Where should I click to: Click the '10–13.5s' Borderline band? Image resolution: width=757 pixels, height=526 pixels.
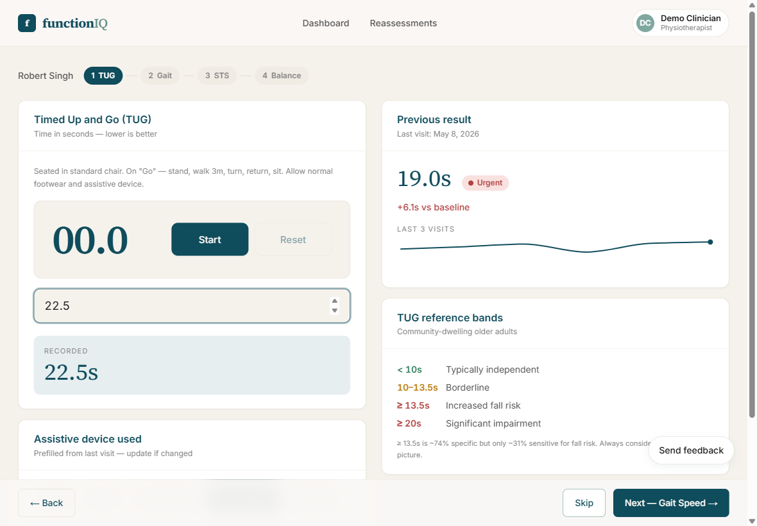coord(417,387)
